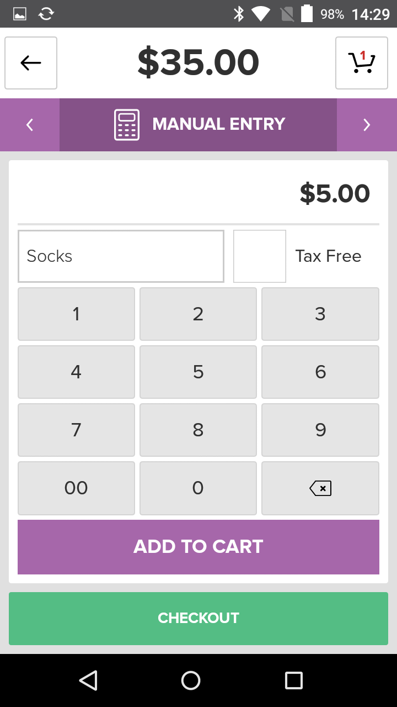
Task: Tap the $5.00 entry amount display
Action: (334, 194)
